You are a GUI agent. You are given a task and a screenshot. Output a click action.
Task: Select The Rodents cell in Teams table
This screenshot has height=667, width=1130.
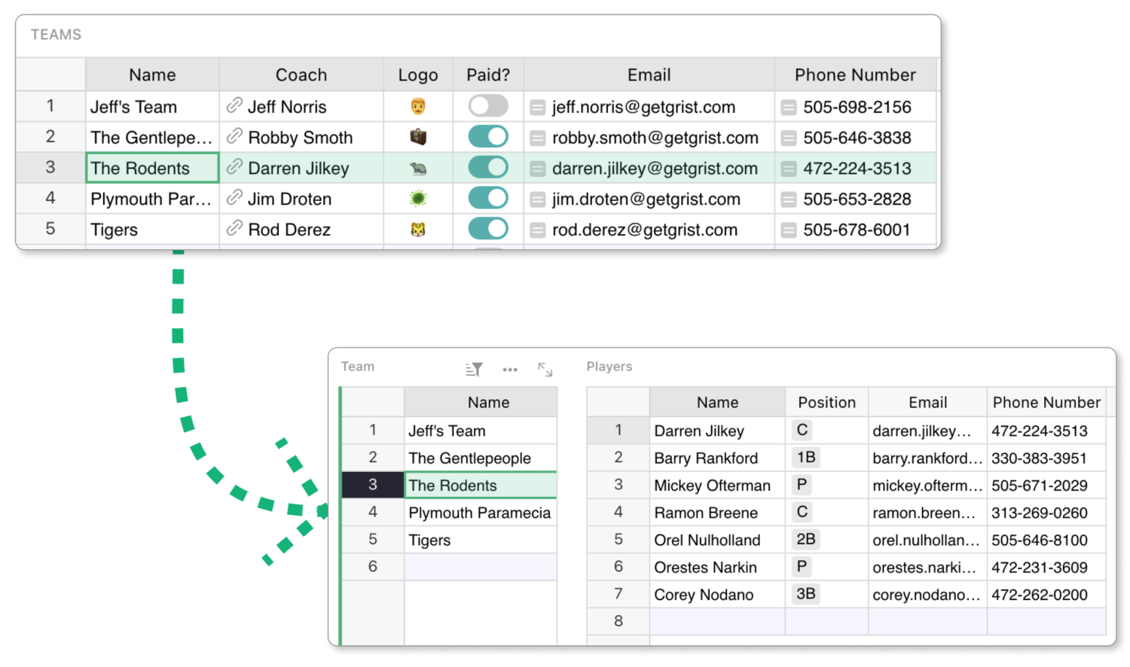point(152,168)
